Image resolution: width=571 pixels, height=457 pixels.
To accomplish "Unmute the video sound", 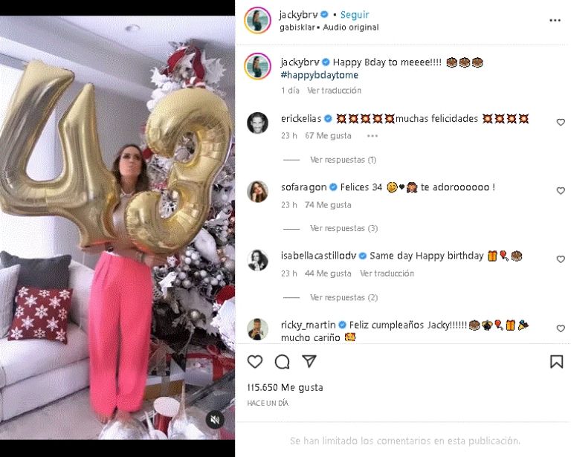I will (x=215, y=420).
